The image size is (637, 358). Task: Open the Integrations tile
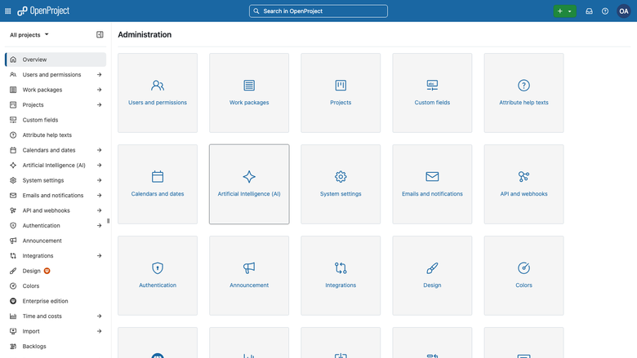coord(341,276)
